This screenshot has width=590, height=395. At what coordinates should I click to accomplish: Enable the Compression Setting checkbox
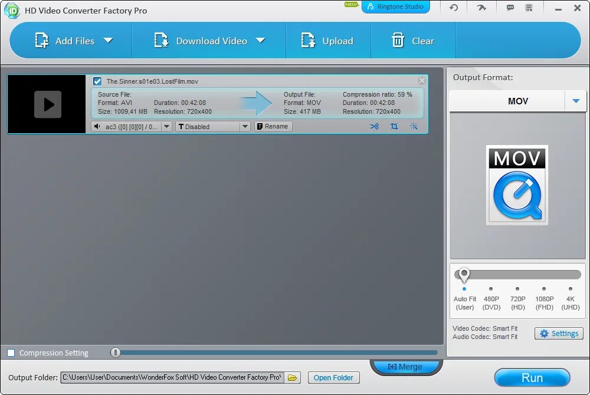pos(11,353)
